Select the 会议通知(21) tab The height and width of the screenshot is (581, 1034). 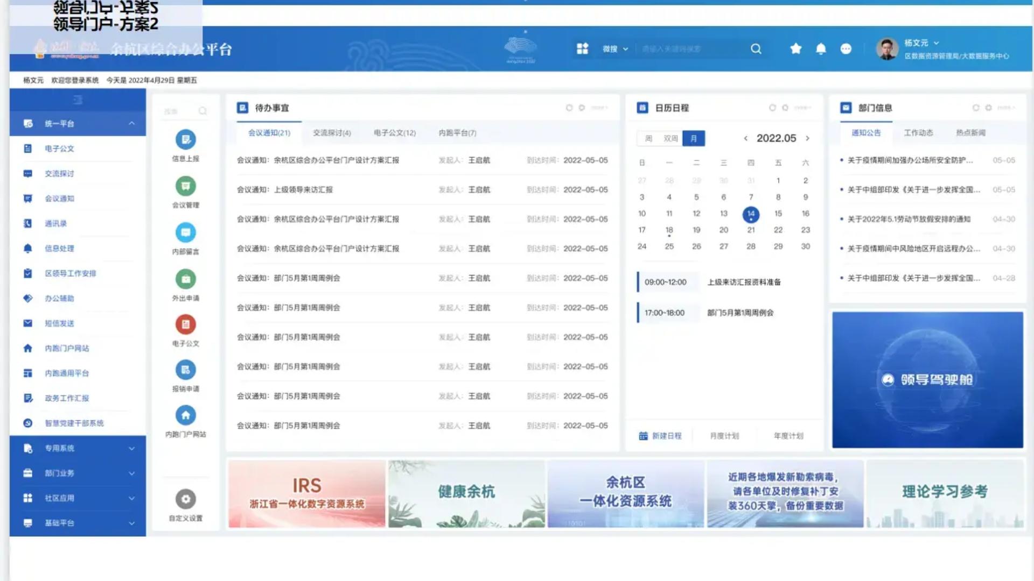[269, 133]
